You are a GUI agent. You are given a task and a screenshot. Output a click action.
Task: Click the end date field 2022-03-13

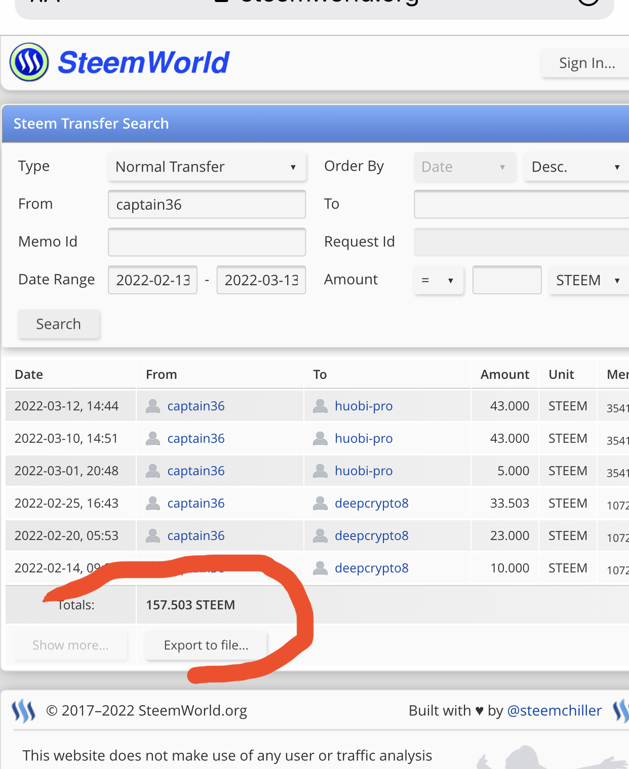pyautogui.click(x=261, y=280)
